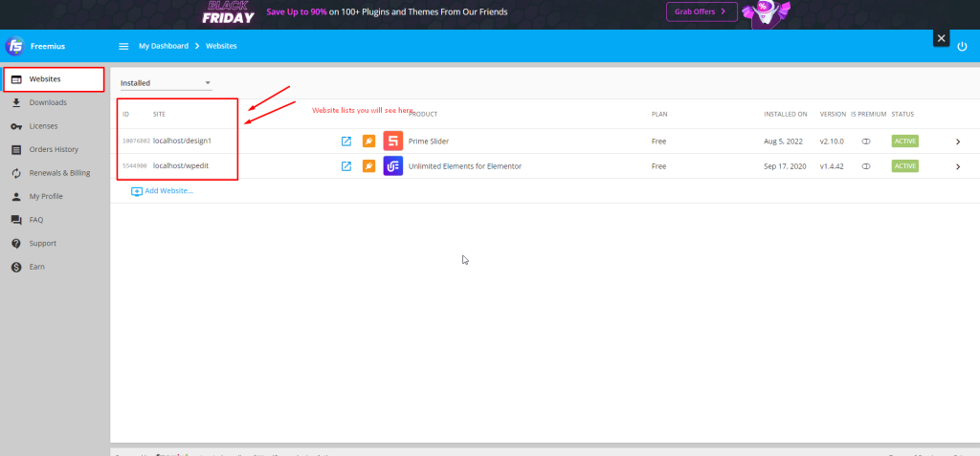
Task: Open Websites in the sidebar
Action: tap(54, 79)
